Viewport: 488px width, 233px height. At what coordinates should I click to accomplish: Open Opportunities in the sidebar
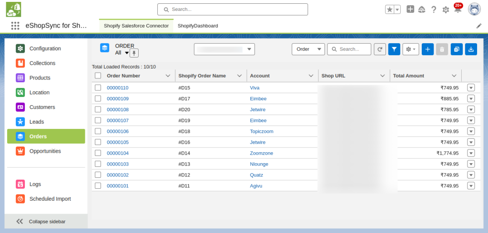click(46, 151)
